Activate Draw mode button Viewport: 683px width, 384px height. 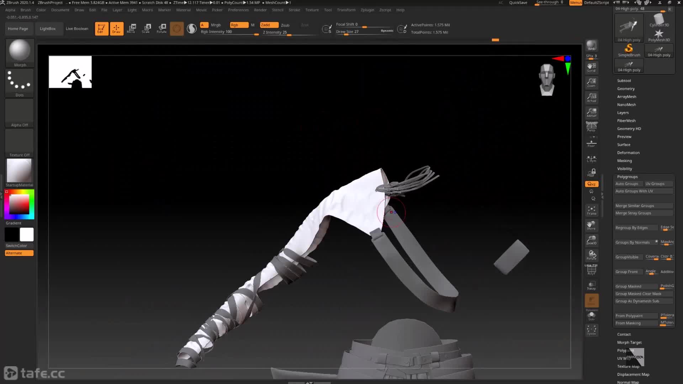tap(116, 28)
